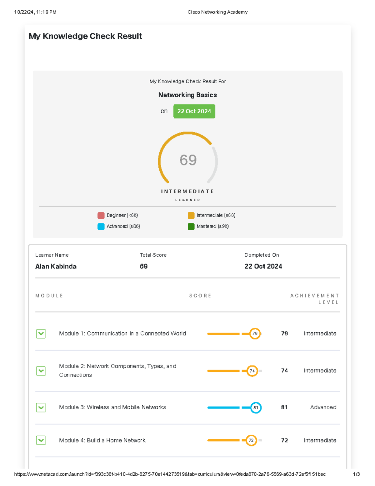Screen dimensions: 375x486
Task: Click the Advanced (≥80) legend label
Action: click(x=123, y=226)
